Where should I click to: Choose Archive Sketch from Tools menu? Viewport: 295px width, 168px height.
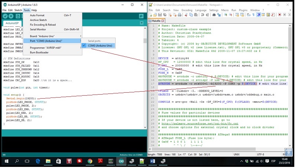[53, 20]
